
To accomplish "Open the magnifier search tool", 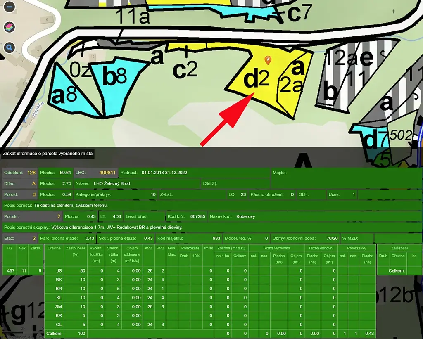I will point(10,48).
